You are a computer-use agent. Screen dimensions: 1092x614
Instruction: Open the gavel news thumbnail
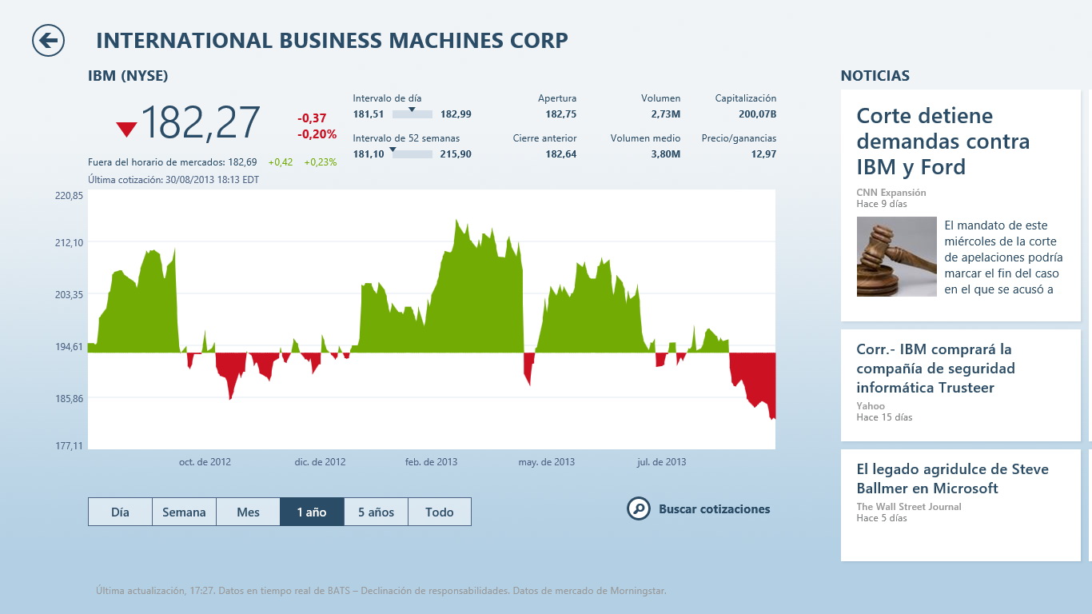[896, 257]
